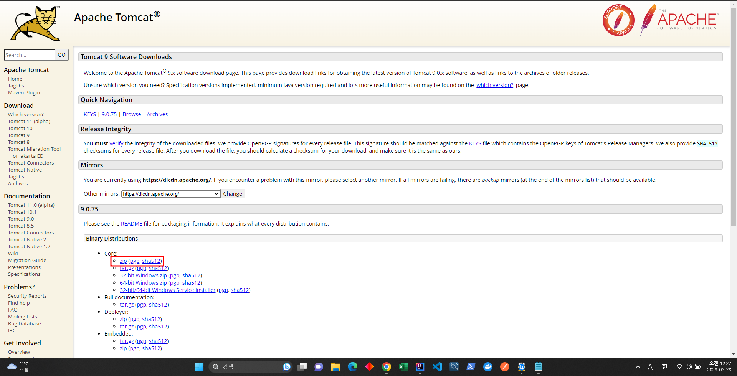Open pgp signature for 64-bit Windows zip
This screenshot has width=737, height=376.
pos(175,283)
